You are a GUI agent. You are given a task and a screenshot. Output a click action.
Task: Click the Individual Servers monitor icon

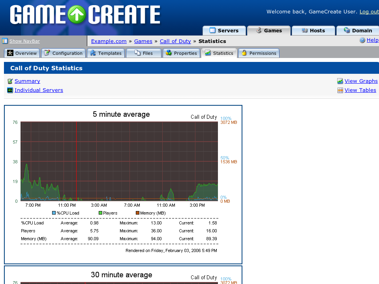click(10, 90)
